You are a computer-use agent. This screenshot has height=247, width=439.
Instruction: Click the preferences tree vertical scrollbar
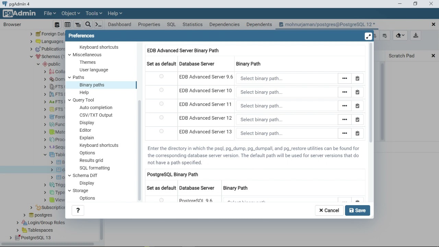(x=140, y=150)
